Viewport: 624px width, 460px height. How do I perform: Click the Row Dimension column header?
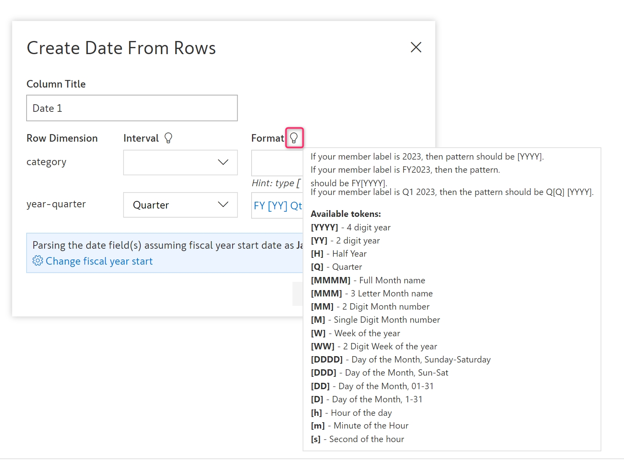pyautogui.click(x=62, y=138)
